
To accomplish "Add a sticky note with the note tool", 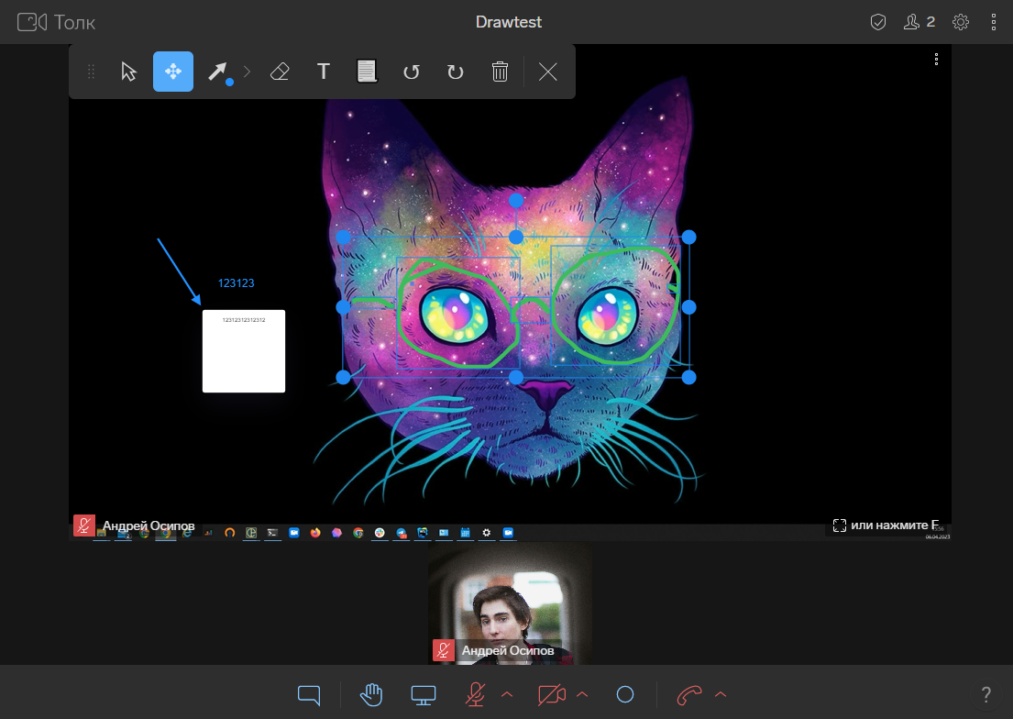I will pos(367,72).
